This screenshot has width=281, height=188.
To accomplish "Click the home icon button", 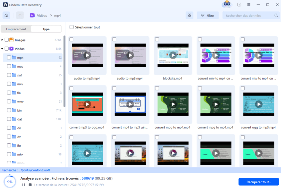I will coord(6,15).
